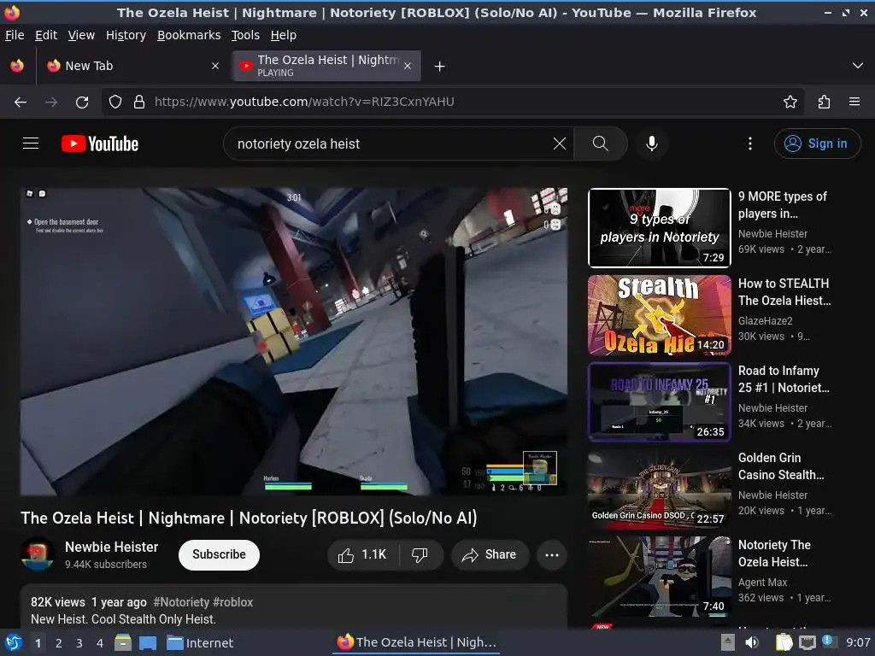
Task: Clear the search box with X
Action: tap(559, 143)
